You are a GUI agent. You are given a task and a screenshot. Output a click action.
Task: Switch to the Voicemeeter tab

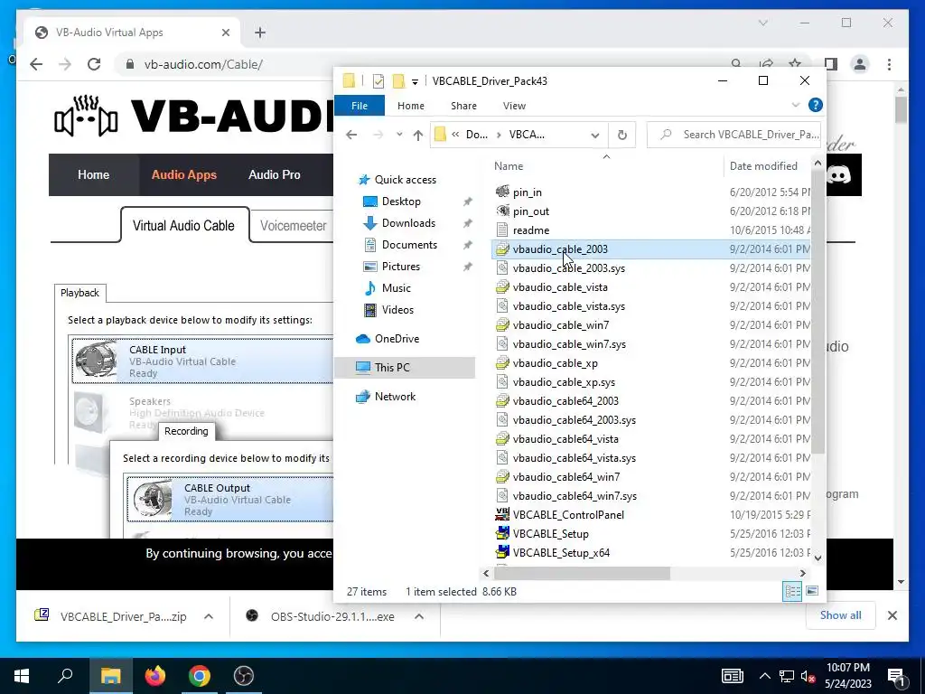[x=294, y=225]
